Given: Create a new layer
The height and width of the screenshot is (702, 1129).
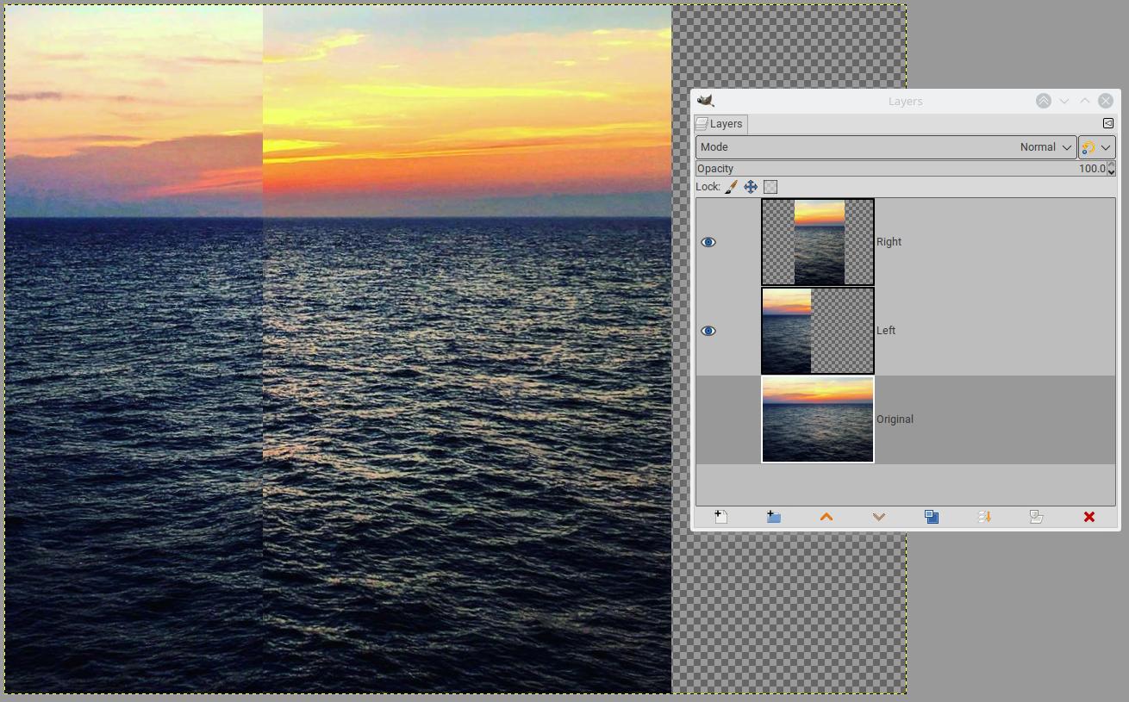Looking at the screenshot, I should 721,517.
